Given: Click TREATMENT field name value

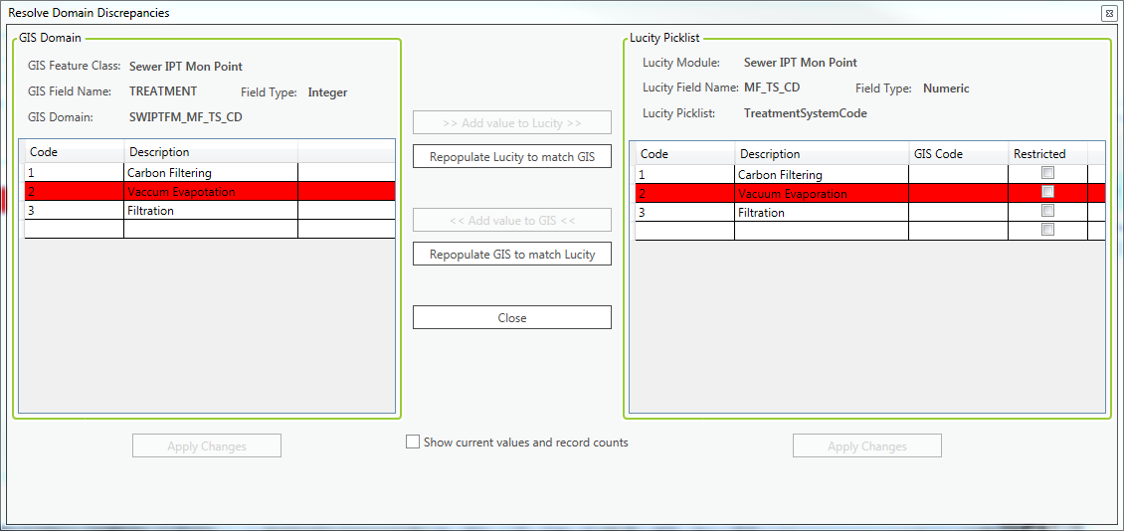Looking at the screenshot, I should coord(163,91).
